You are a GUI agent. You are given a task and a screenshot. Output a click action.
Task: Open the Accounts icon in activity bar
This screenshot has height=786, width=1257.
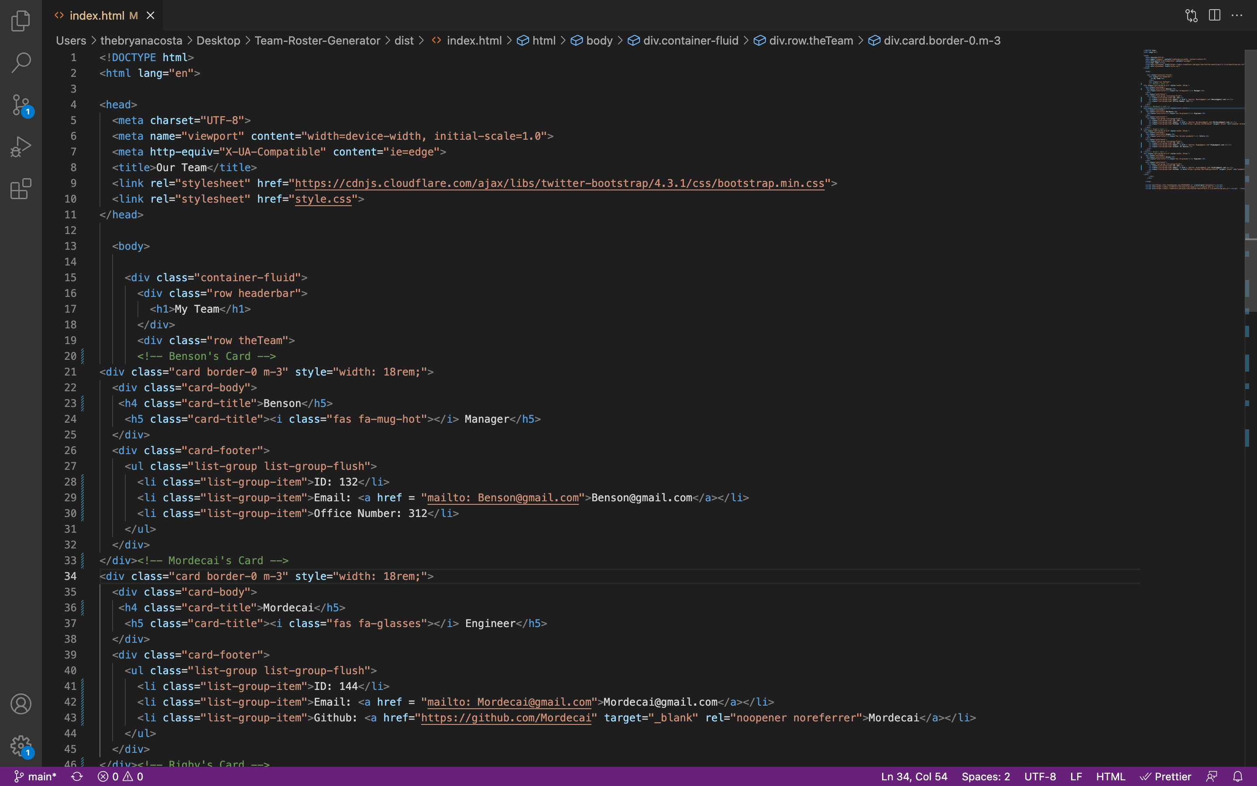tap(20, 704)
